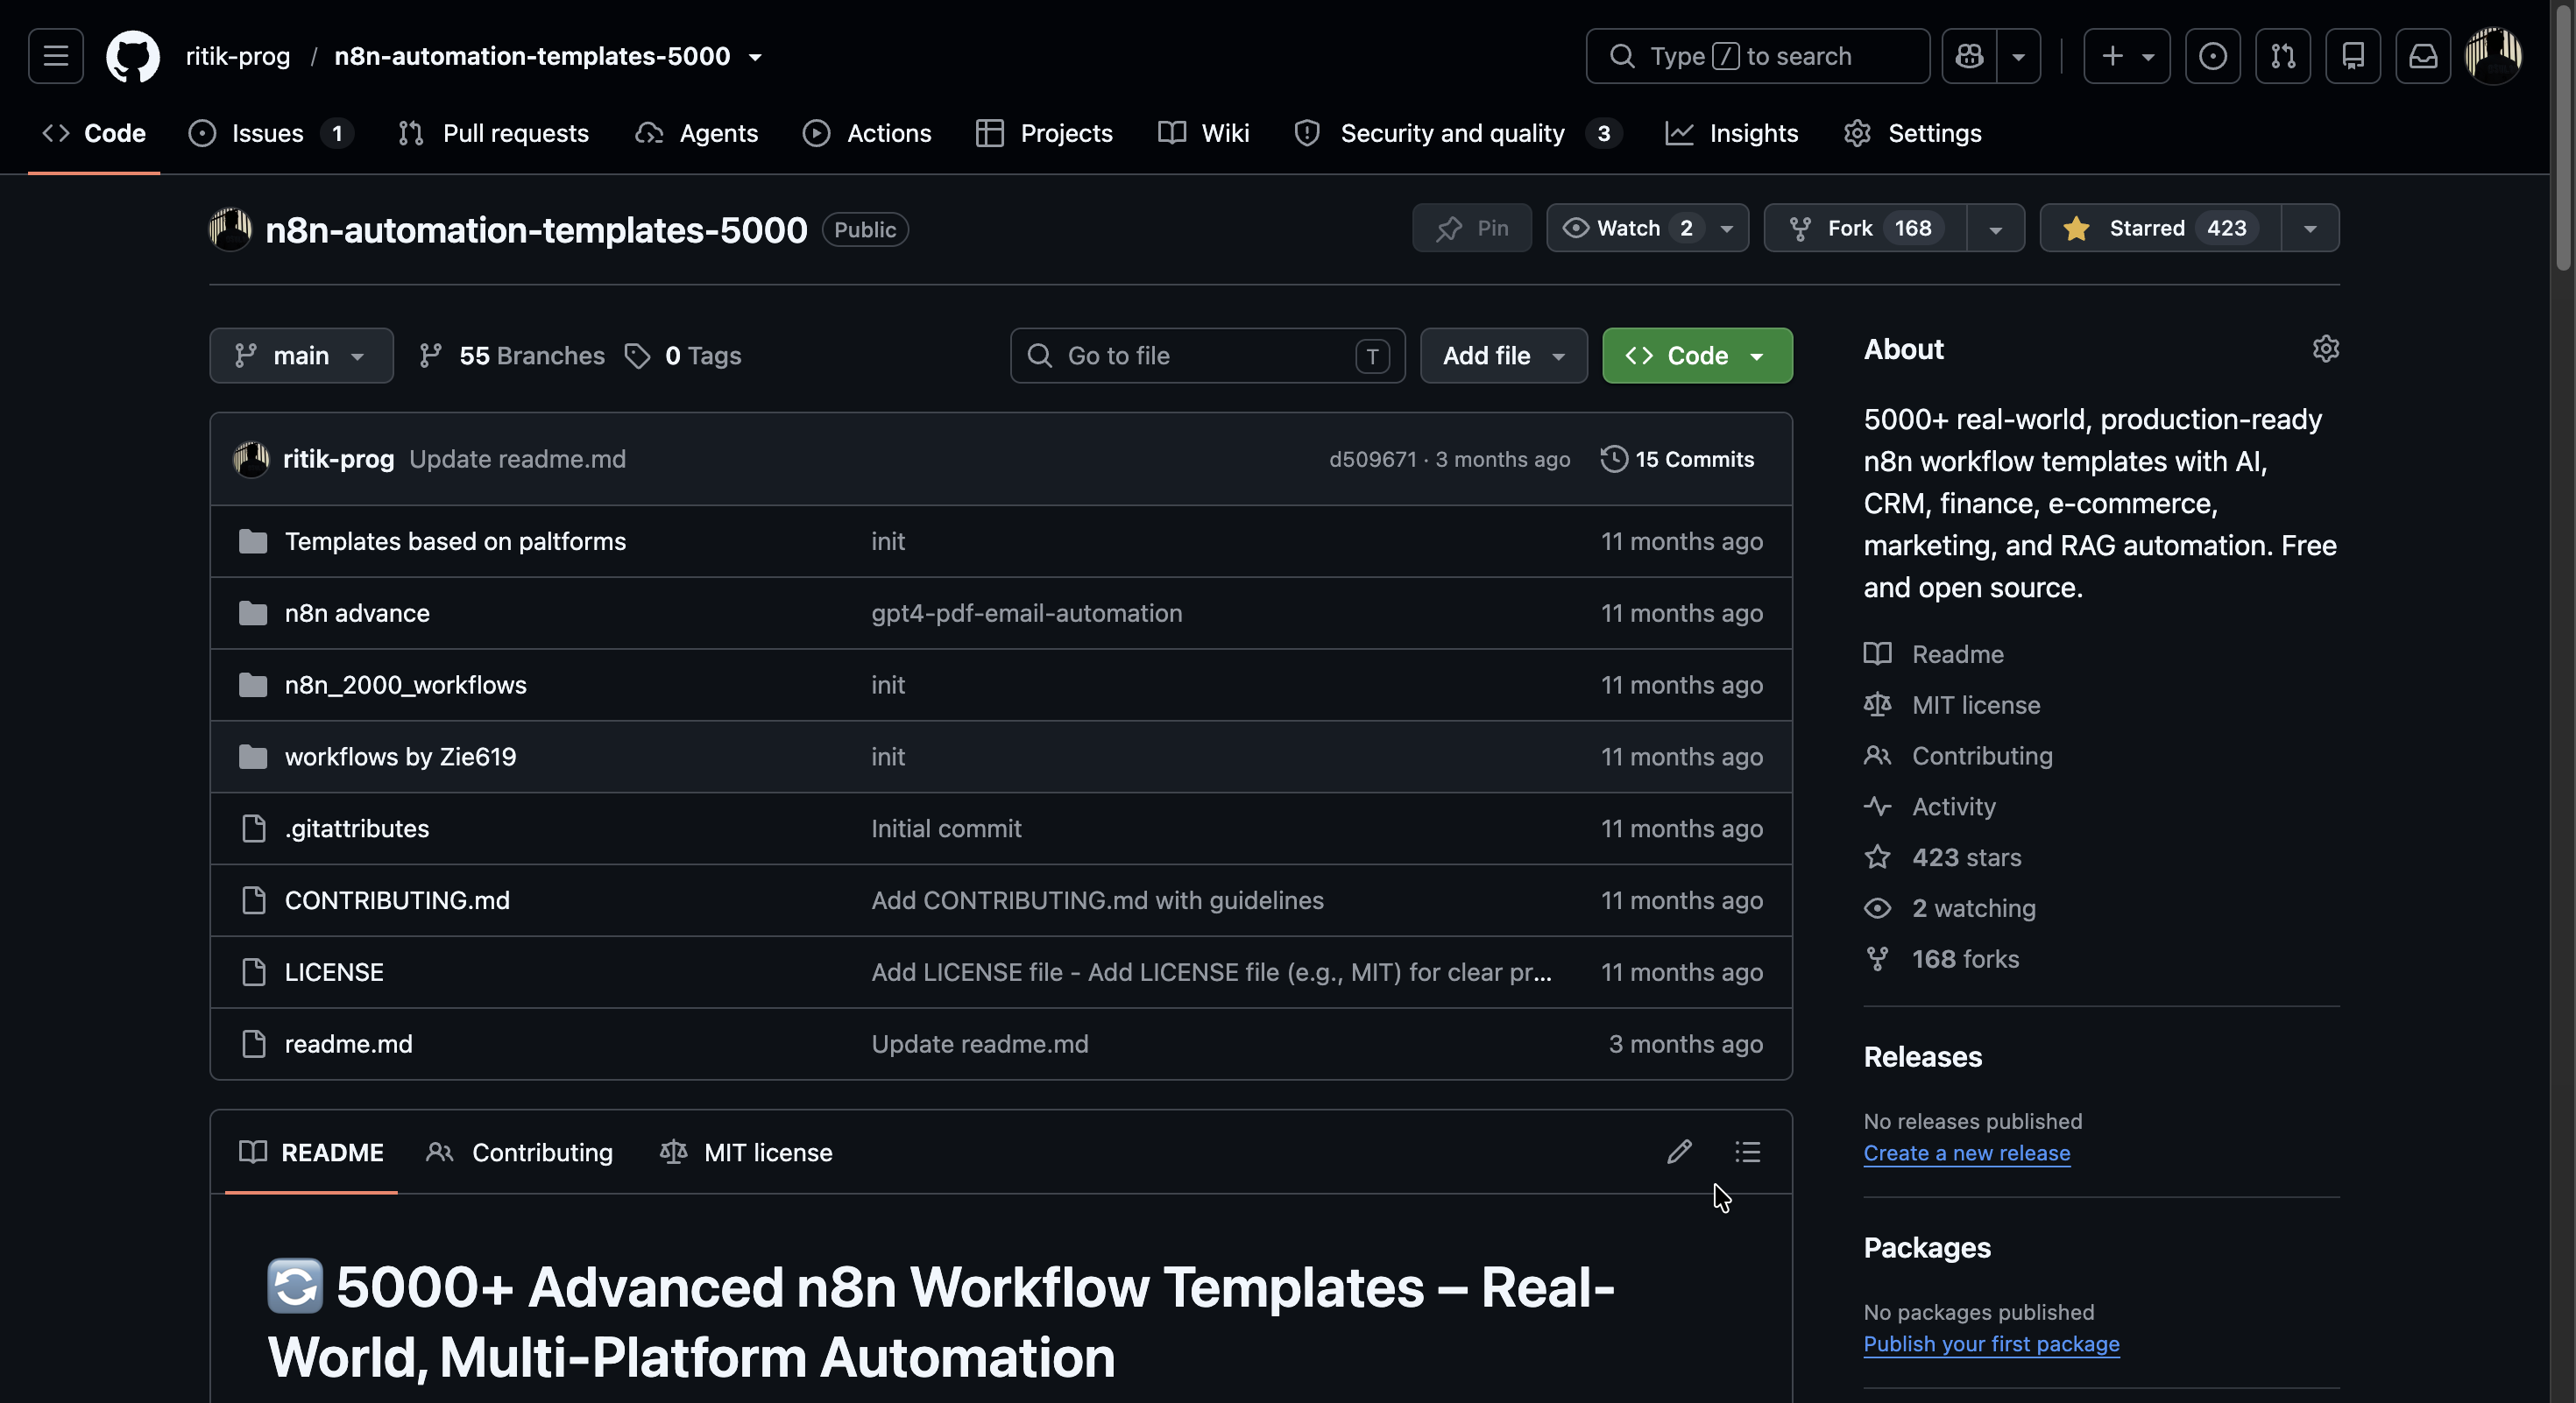View 0 Tags

pos(683,356)
